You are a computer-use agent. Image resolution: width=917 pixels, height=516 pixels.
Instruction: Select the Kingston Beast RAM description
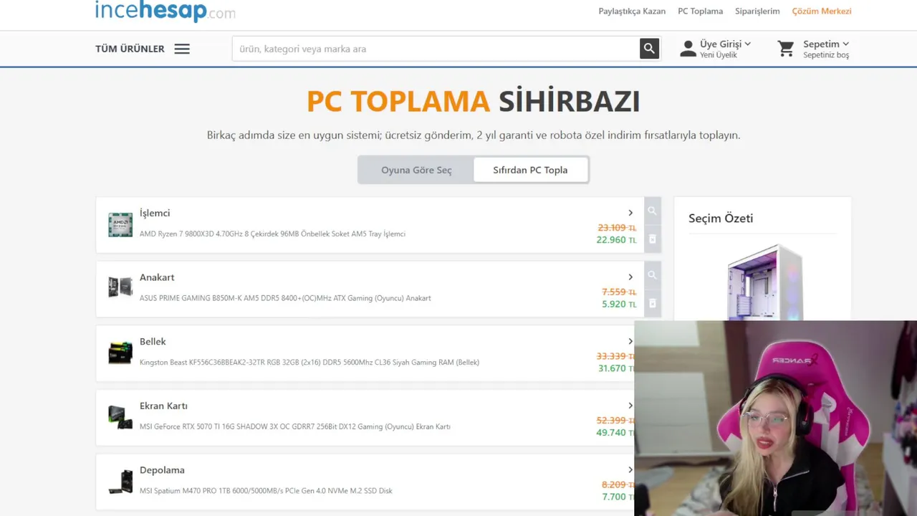[x=309, y=362]
